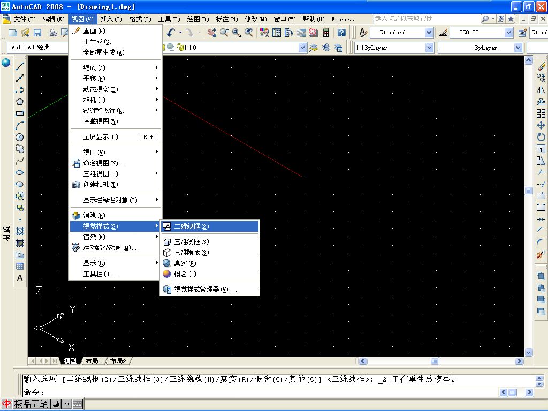Select the Revision Cloud tool
This screenshot has height=411, width=548.
[20, 149]
